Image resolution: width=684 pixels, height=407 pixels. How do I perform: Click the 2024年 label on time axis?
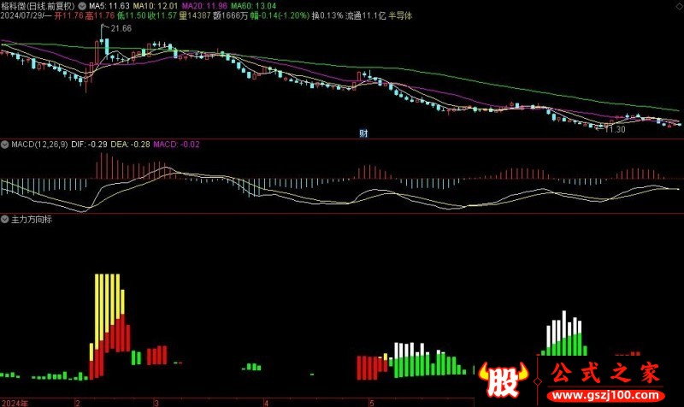tap(15, 403)
